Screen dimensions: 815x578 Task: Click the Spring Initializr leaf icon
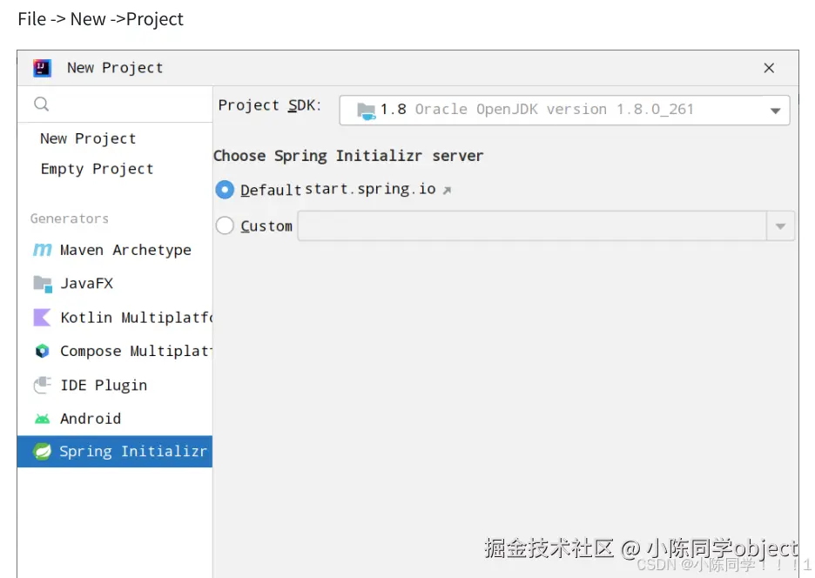pyautogui.click(x=42, y=451)
